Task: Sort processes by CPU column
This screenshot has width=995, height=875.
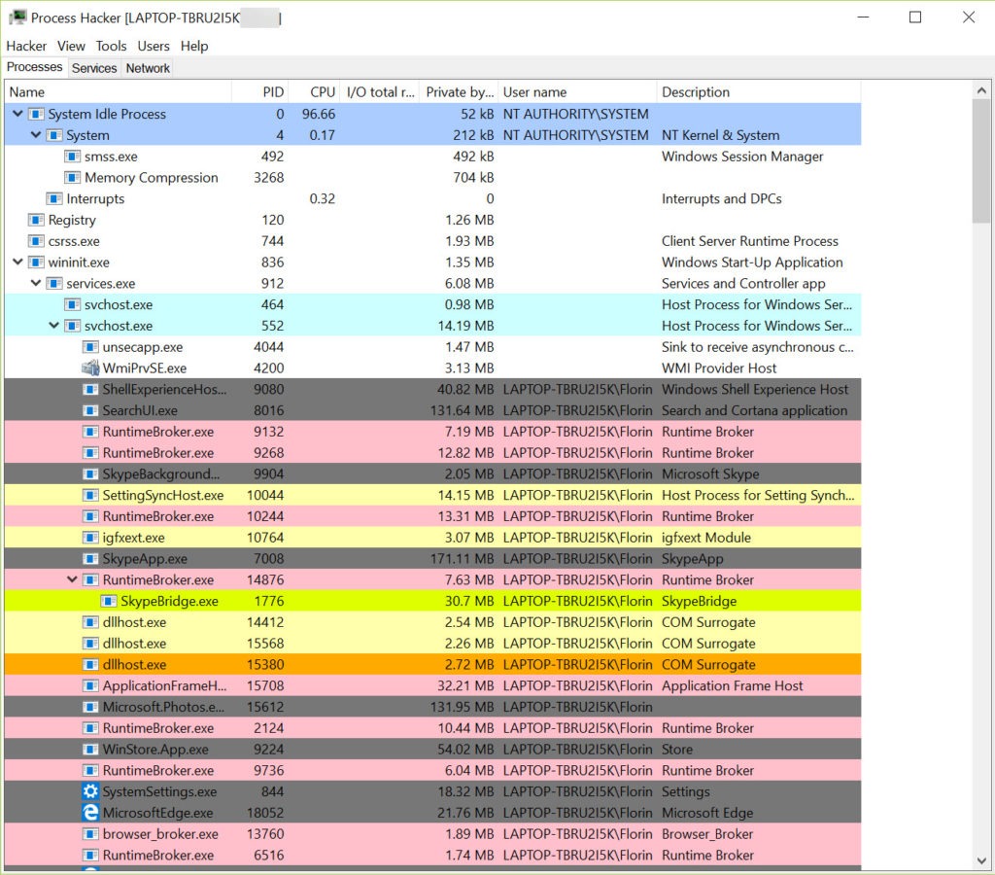Action: pyautogui.click(x=315, y=92)
